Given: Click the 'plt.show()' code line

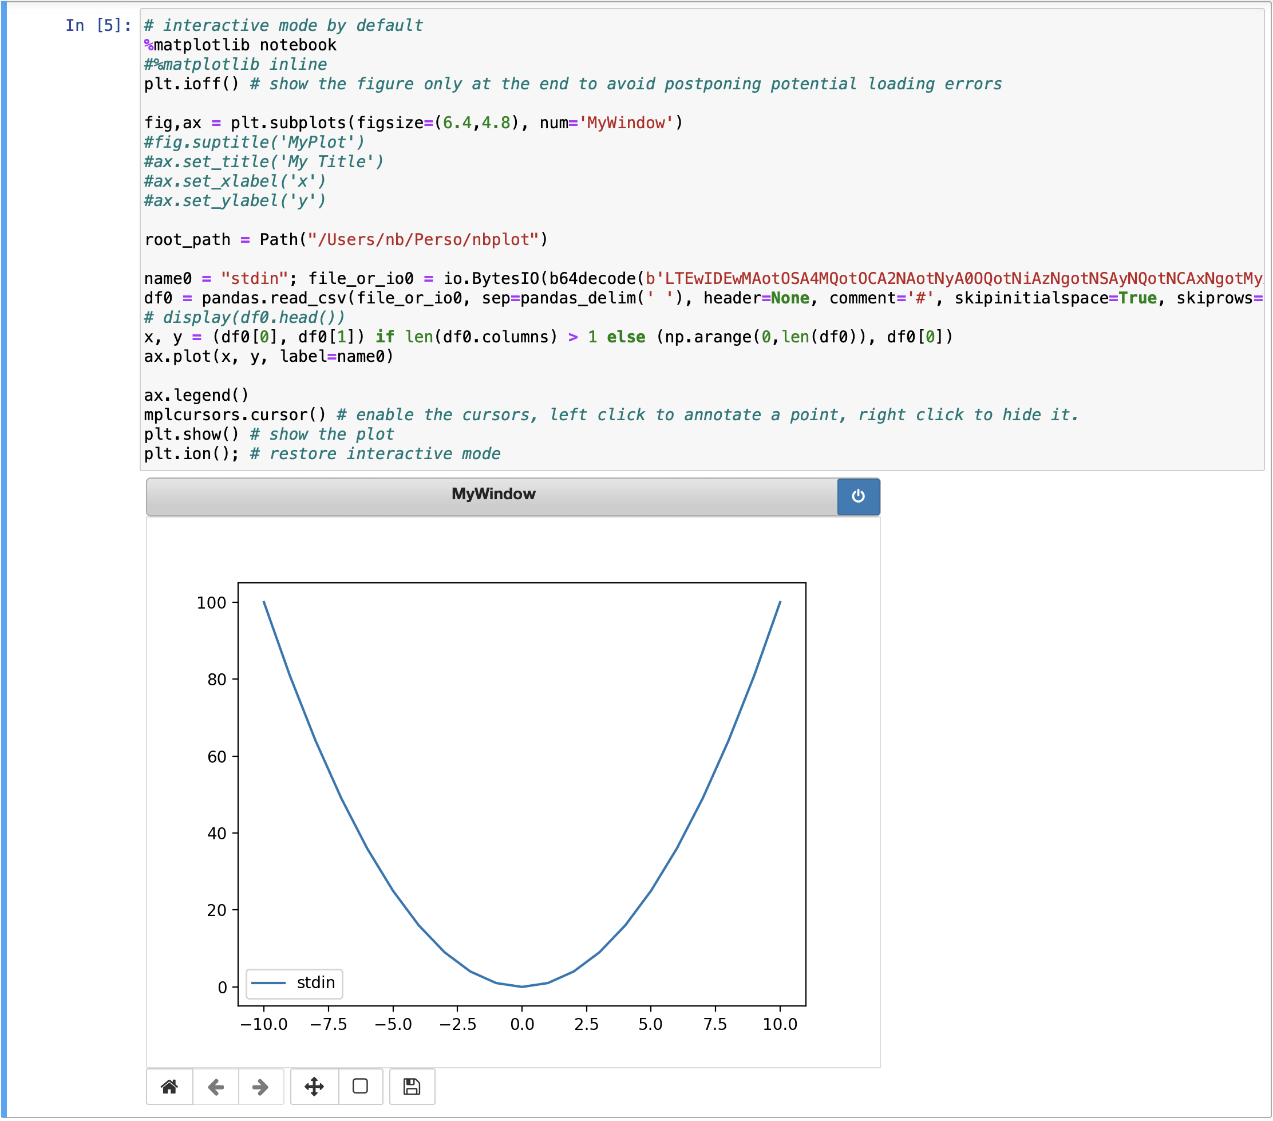Looking at the screenshot, I should [x=269, y=434].
